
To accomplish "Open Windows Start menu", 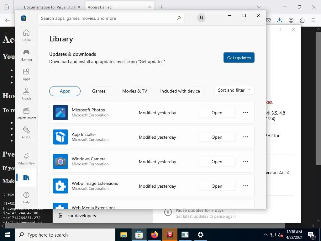I will tap(8, 235).
